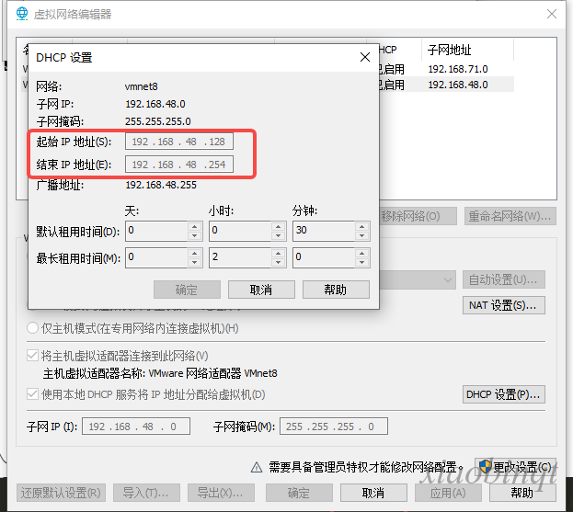
Task: Select the network row with subnet 192.168.71.0
Action: tap(457, 69)
